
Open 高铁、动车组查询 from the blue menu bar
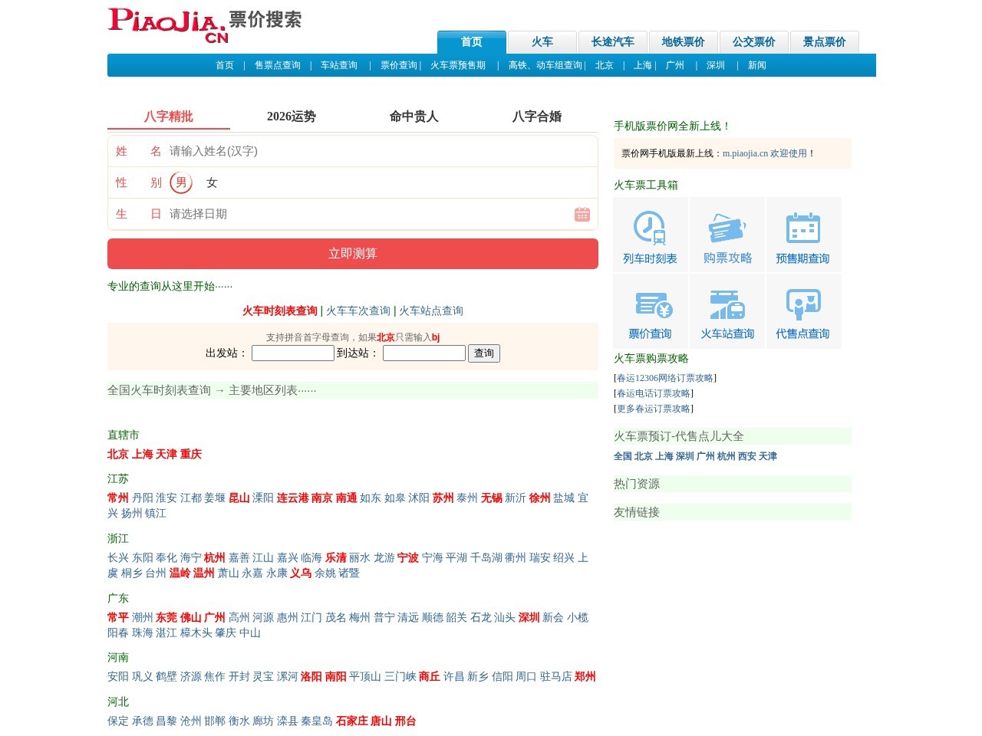click(x=545, y=65)
